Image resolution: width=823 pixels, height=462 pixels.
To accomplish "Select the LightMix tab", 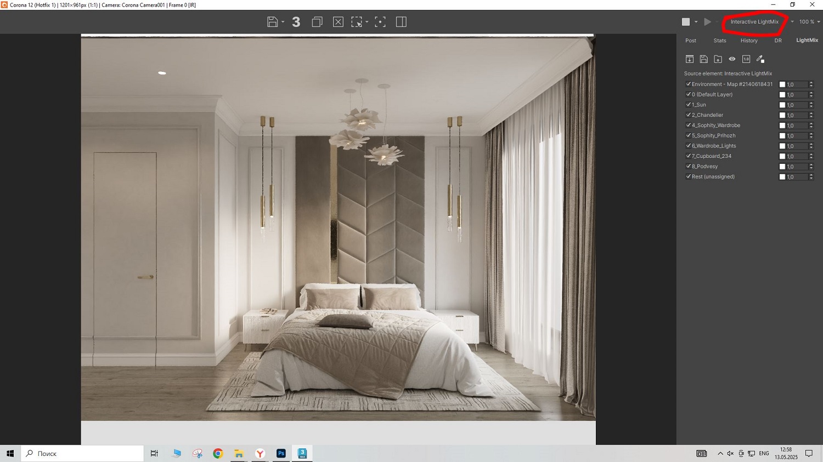I will click(x=807, y=41).
